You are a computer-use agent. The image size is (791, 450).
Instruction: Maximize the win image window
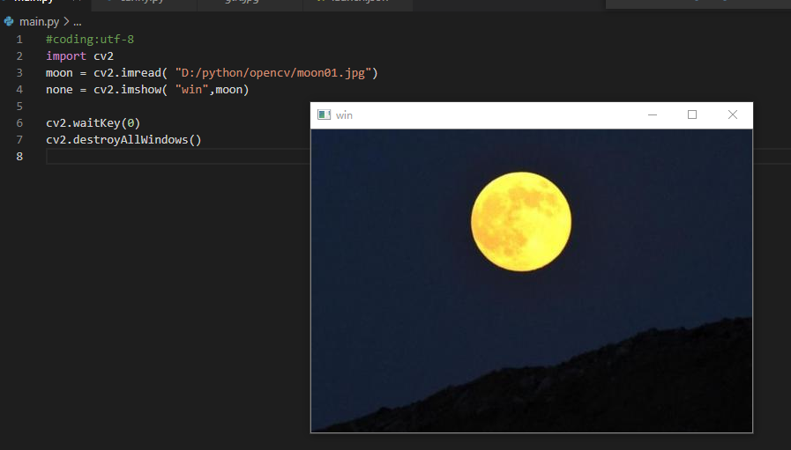692,114
